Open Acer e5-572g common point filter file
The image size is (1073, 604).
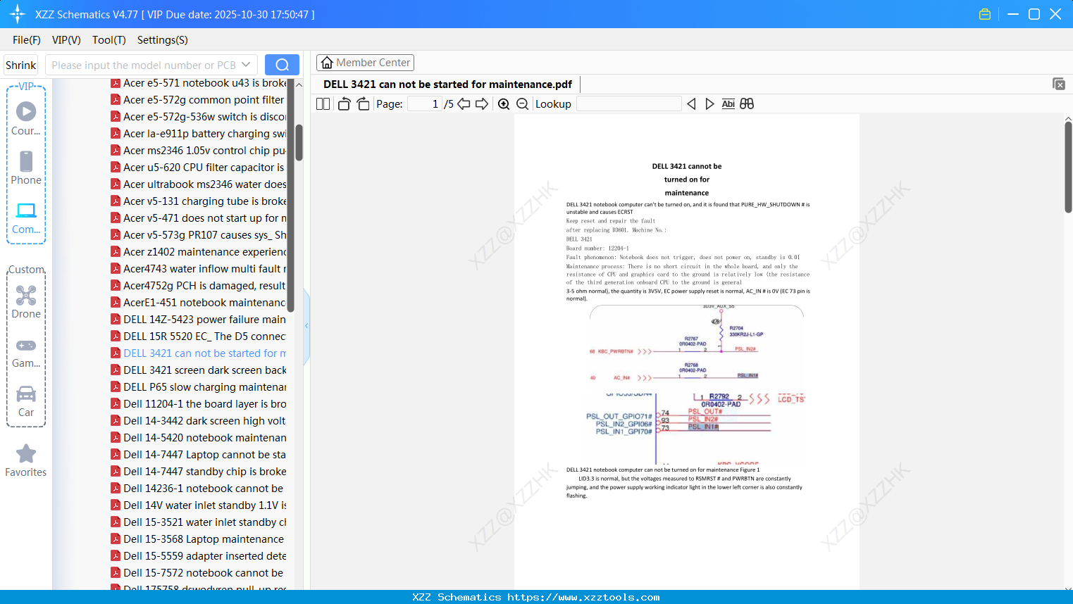click(198, 100)
